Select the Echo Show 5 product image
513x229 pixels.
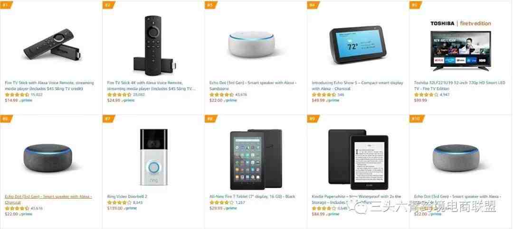click(358, 45)
